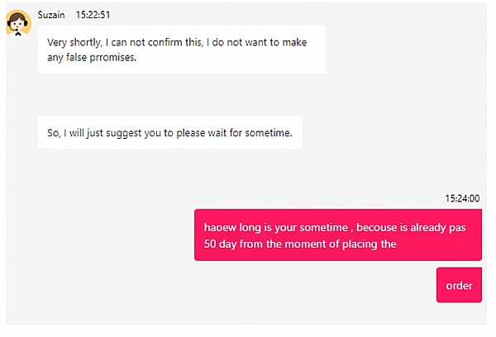Select the "So, I will just suggest" message bubble
Image resolution: width=496 pixels, height=337 pixels.
click(169, 132)
